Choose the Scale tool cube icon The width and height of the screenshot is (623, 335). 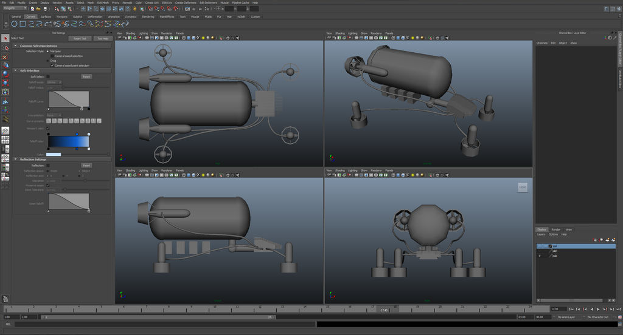point(5,83)
